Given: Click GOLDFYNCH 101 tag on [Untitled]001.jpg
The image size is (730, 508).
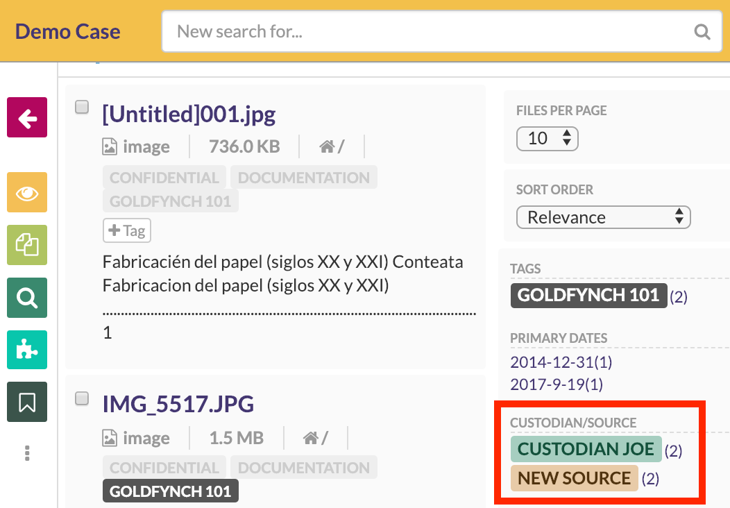Looking at the screenshot, I should coord(171,201).
